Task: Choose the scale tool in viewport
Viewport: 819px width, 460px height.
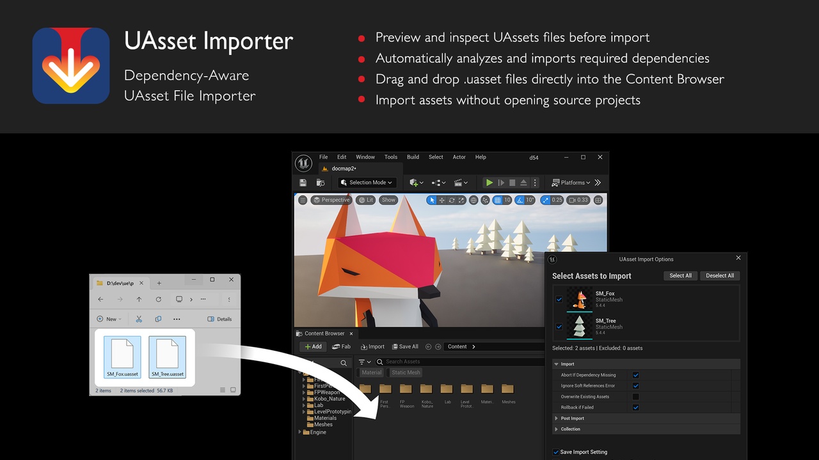Action: point(461,200)
